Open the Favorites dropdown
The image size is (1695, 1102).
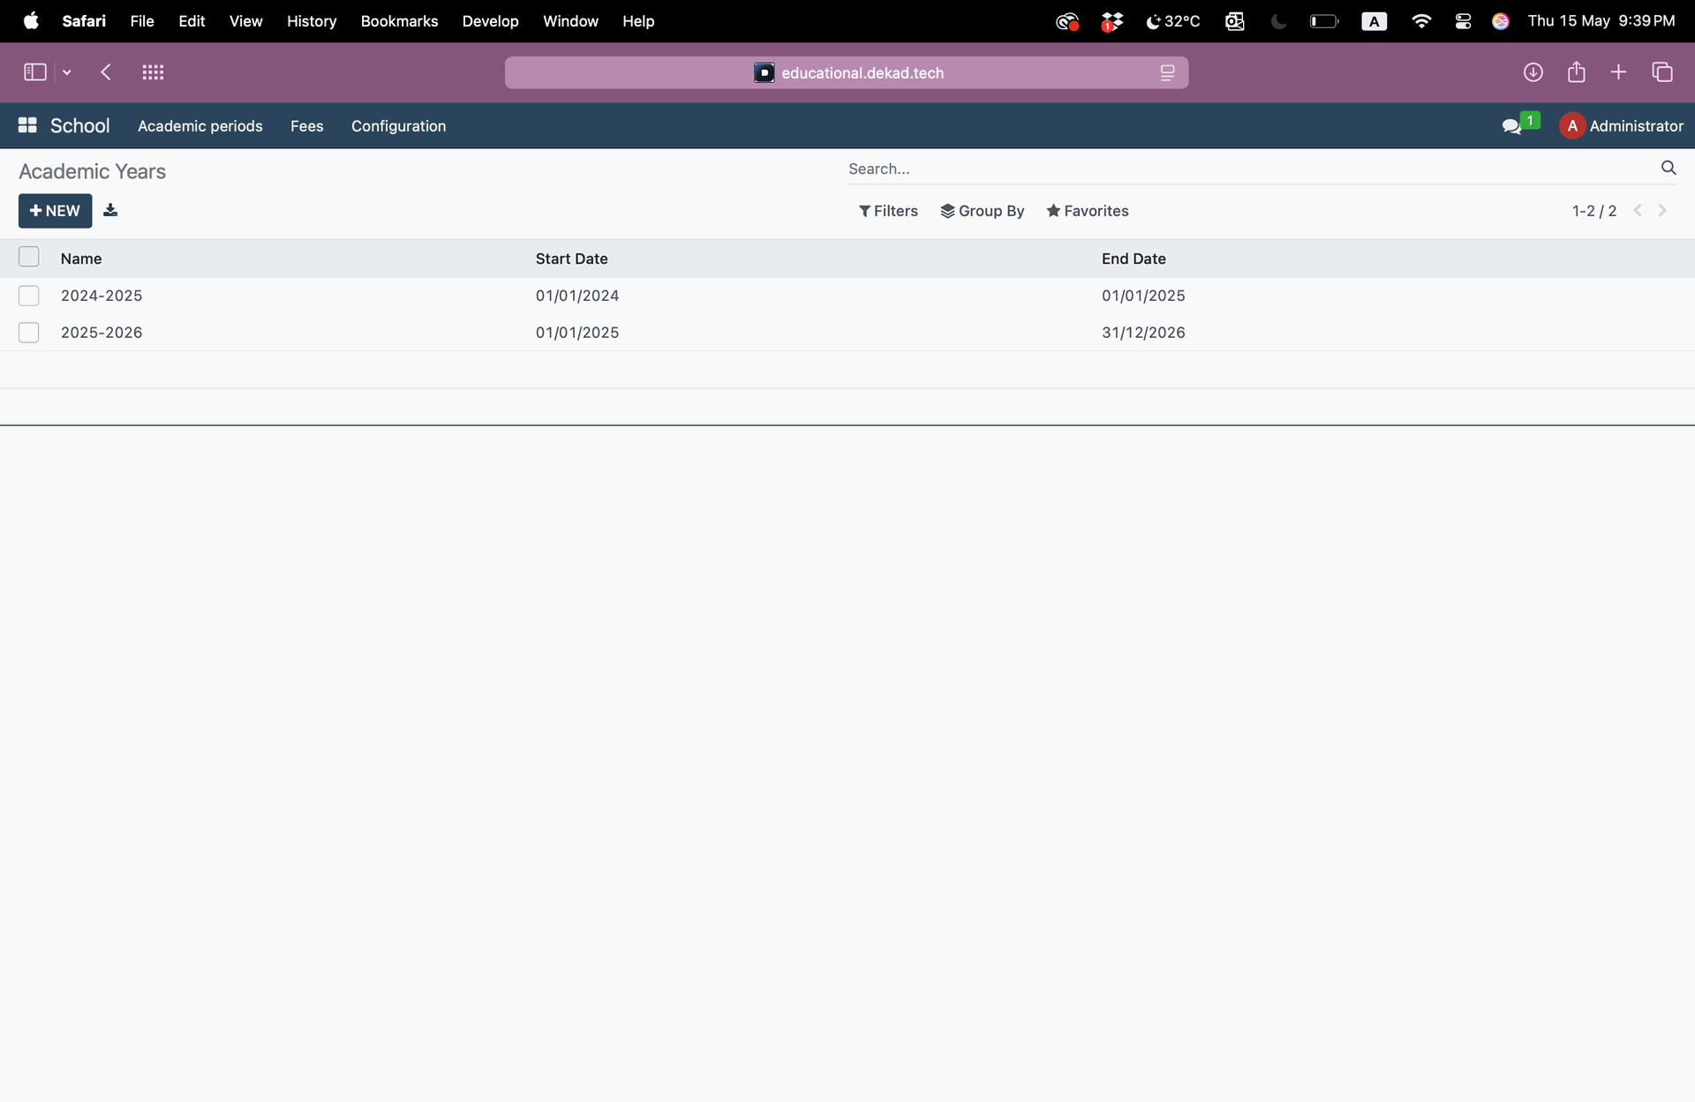tap(1087, 211)
